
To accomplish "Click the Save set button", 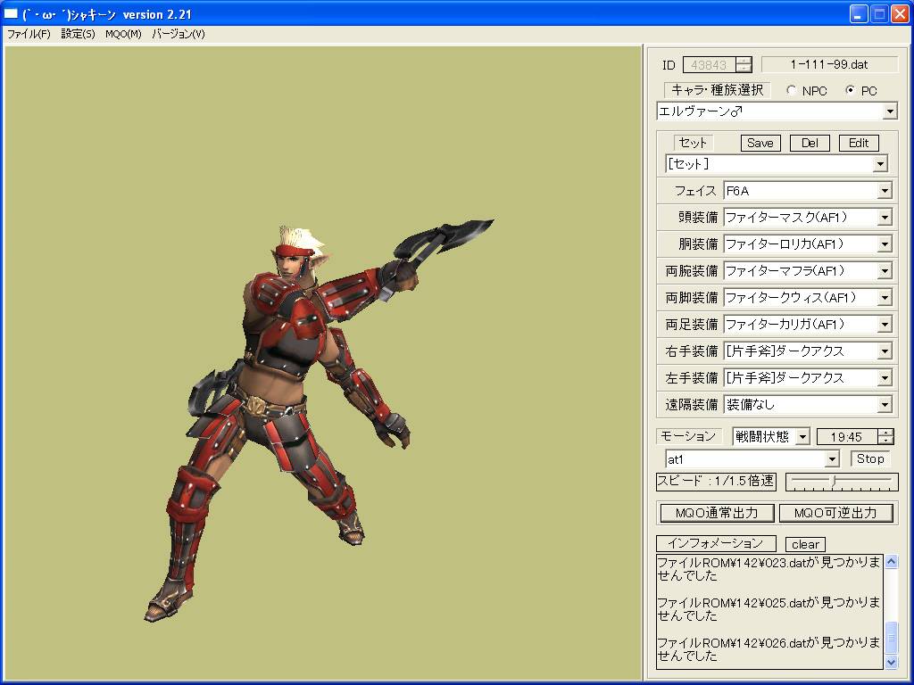I will pyautogui.click(x=760, y=143).
